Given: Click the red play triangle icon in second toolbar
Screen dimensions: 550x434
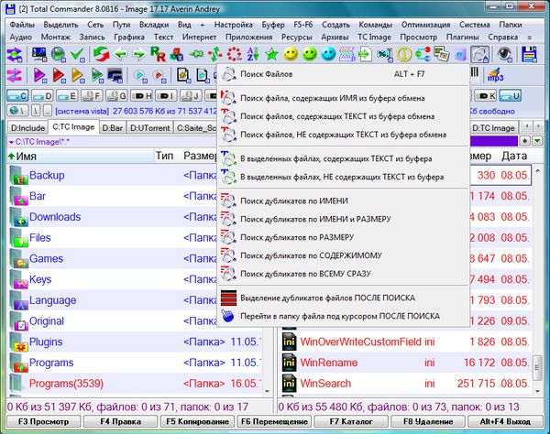Looking at the screenshot, I should point(59,75).
